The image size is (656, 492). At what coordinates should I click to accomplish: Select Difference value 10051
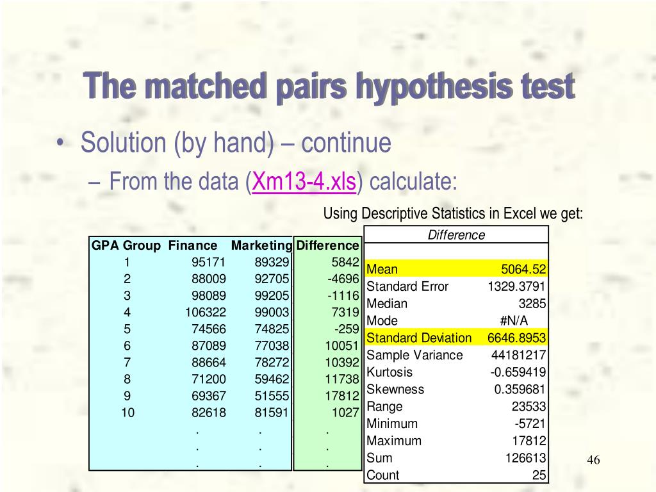(342, 346)
